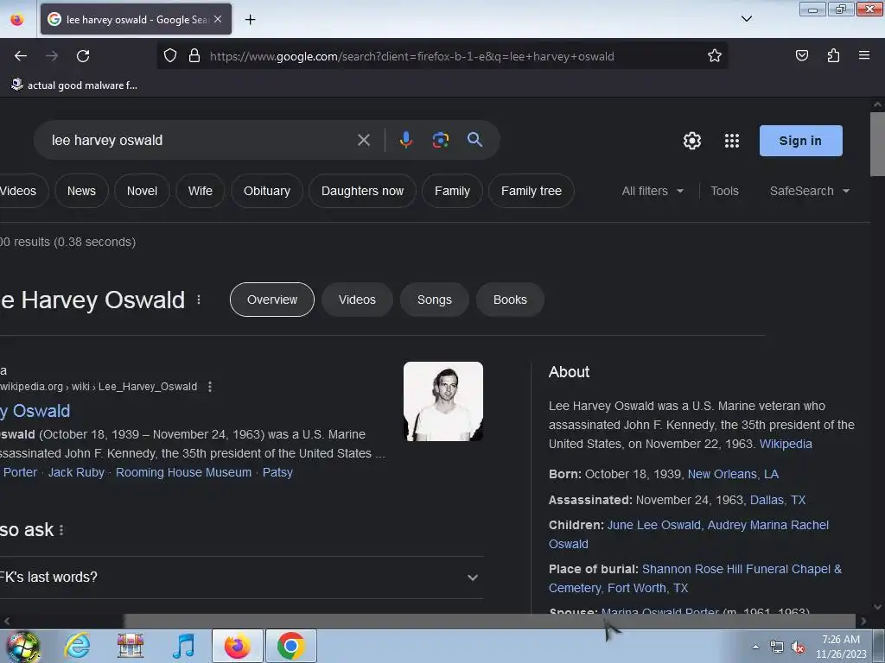Open the Wikipedia link in About panel
885x663 pixels.
point(786,445)
